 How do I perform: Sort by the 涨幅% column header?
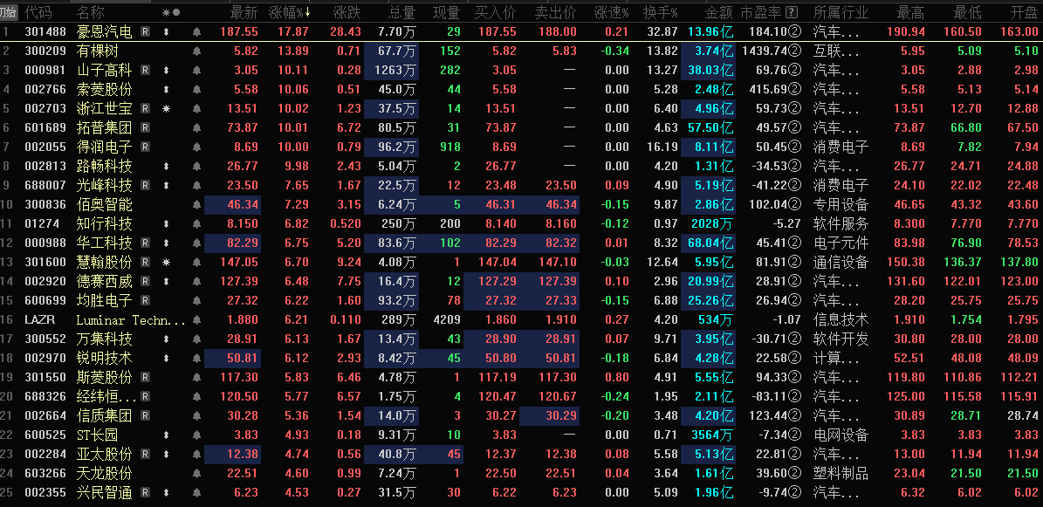[x=290, y=13]
